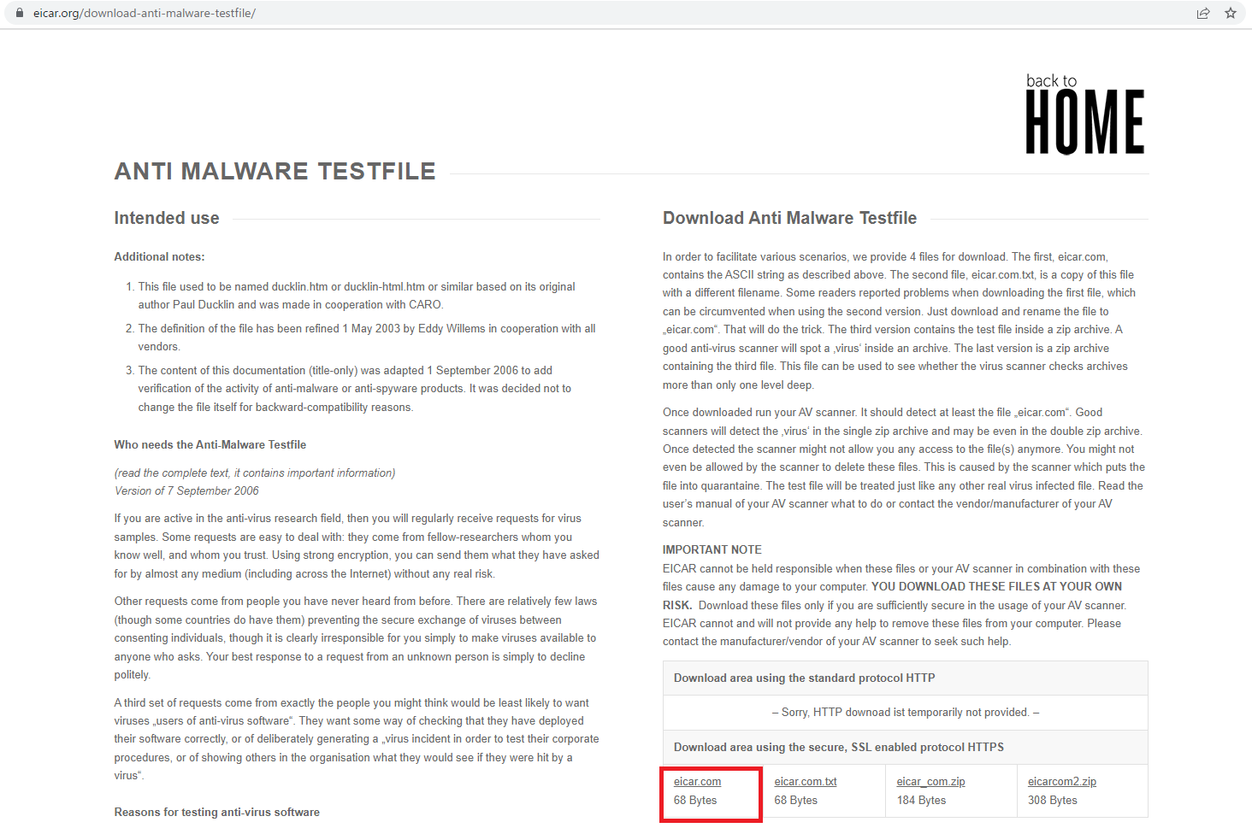The height and width of the screenshot is (828, 1252).
Task: Download the eicar.com file
Action: coord(697,782)
